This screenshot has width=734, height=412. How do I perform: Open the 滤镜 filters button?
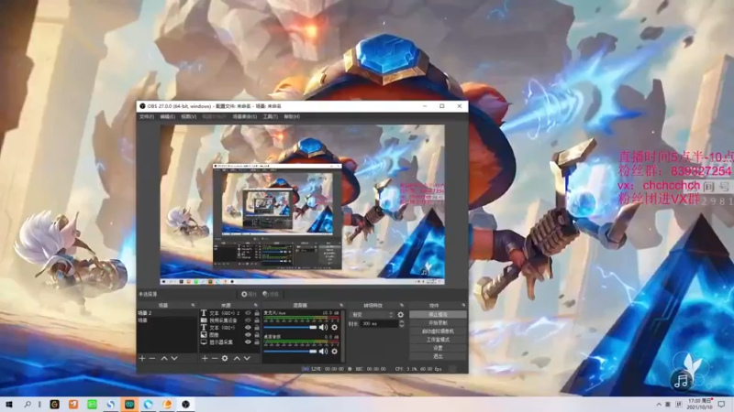[271, 294]
